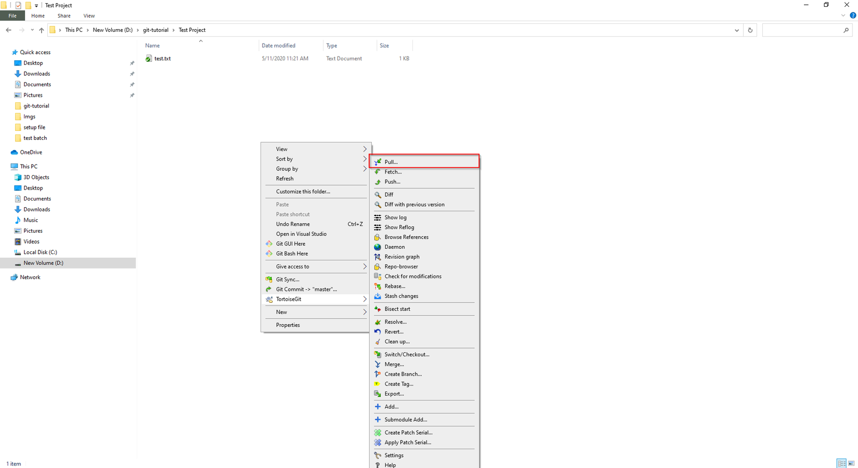The image size is (858, 468).
Task: Expand the Sort by submenu arrow
Action: click(365, 159)
